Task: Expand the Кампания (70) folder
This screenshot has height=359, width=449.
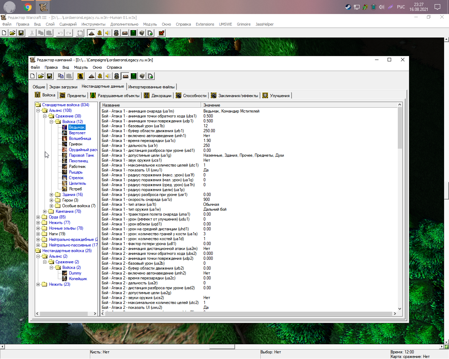Action: [x=45, y=211]
